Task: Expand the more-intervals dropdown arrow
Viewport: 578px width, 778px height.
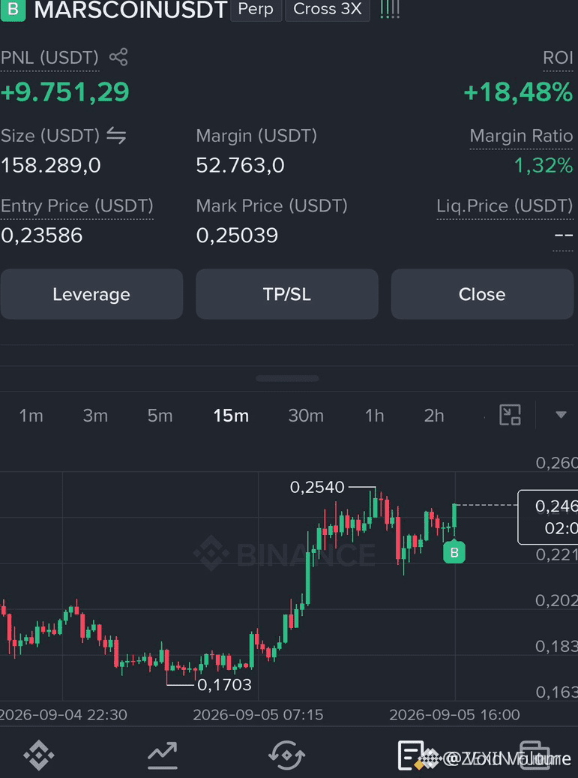Action: (x=561, y=415)
